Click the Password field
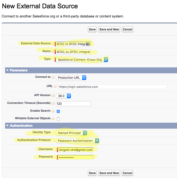 pos(75,157)
